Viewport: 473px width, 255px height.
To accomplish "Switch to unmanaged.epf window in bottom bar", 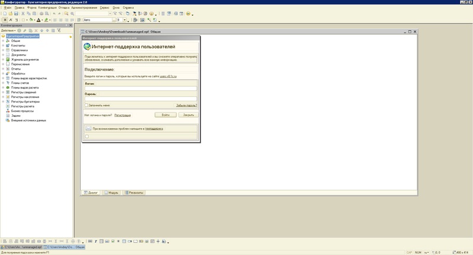I will pos(21,247).
